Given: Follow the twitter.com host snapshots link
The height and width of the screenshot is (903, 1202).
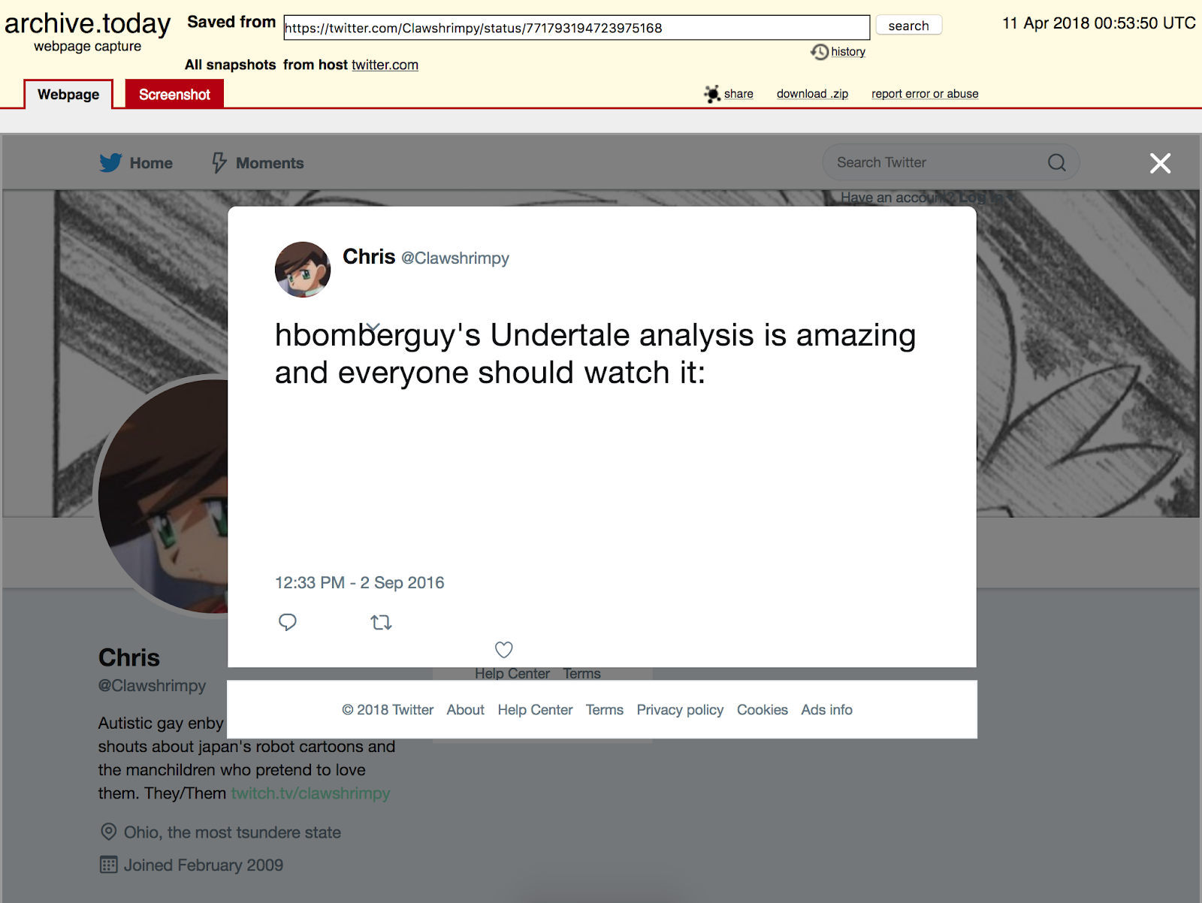Looking at the screenshot, I should click(385, 65).
